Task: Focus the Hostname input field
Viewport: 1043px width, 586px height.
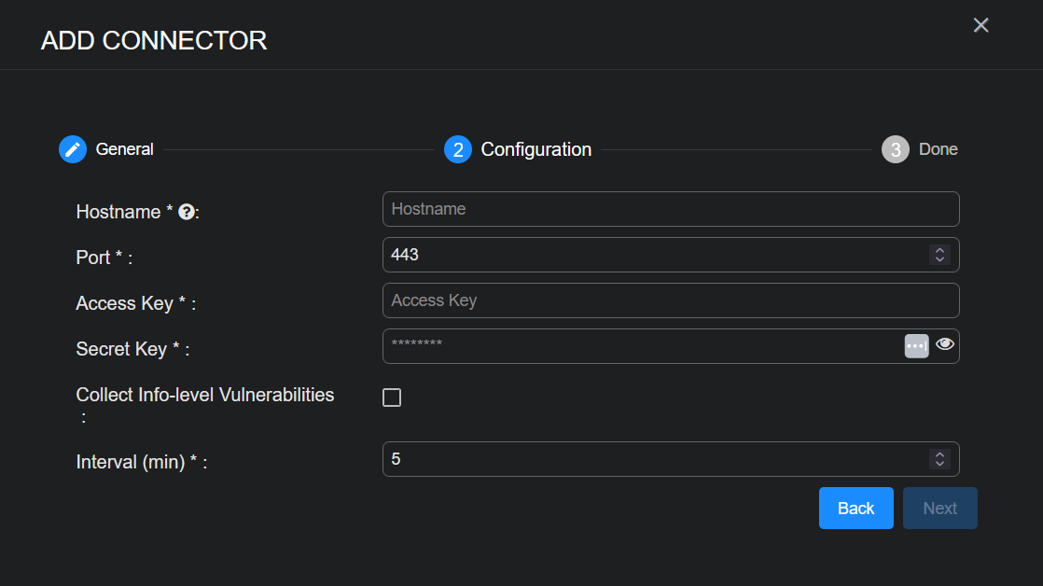Action: coord(670,209)
